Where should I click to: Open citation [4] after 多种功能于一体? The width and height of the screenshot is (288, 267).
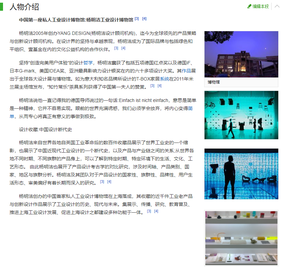156,211
